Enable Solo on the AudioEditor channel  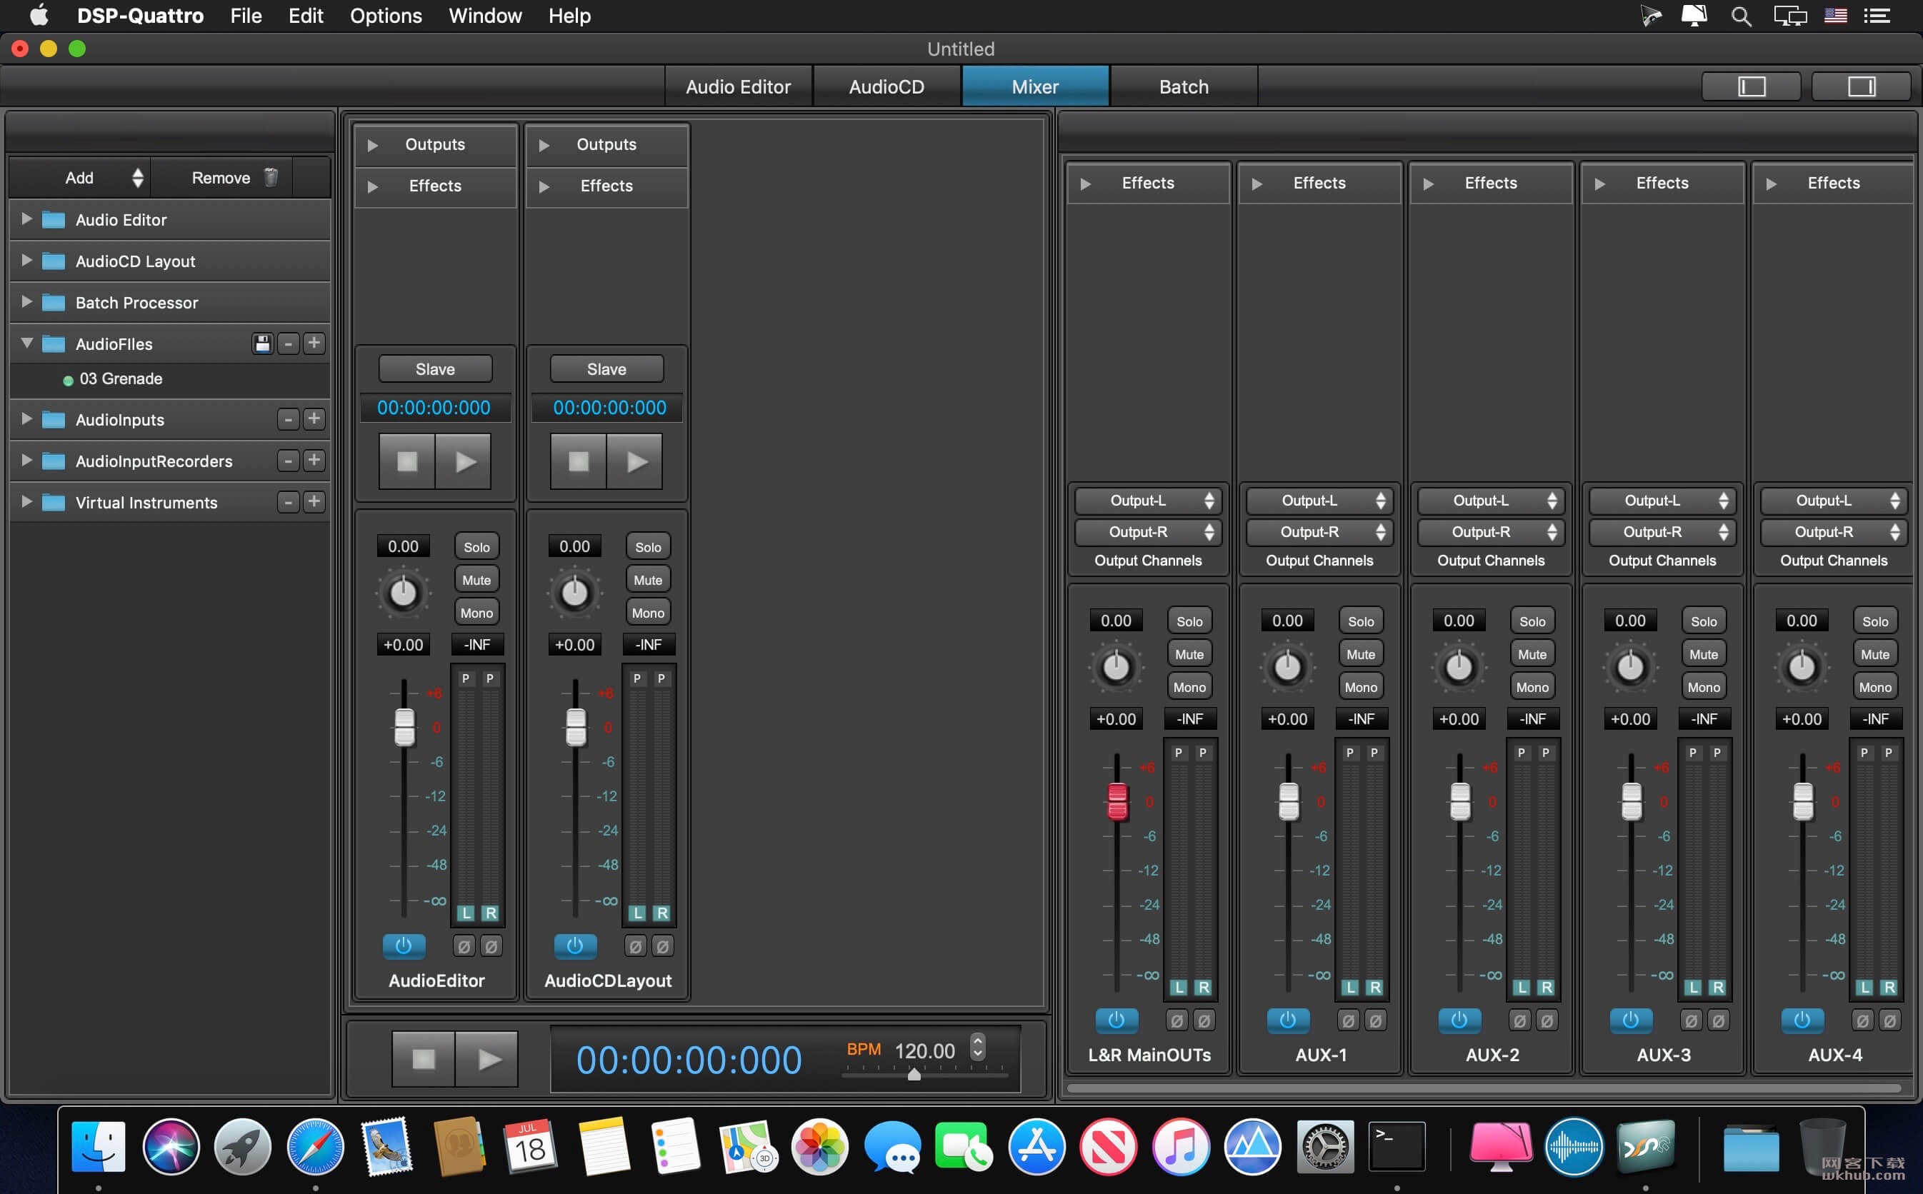point(476,546)
